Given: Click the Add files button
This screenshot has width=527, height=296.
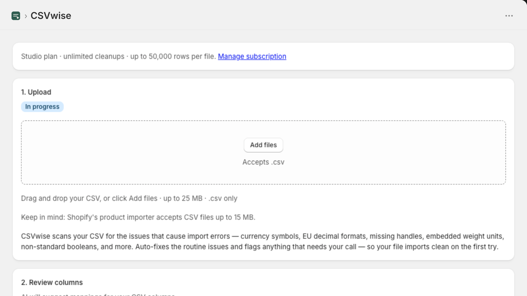Looking at the screenshot, I should (263, 145).
